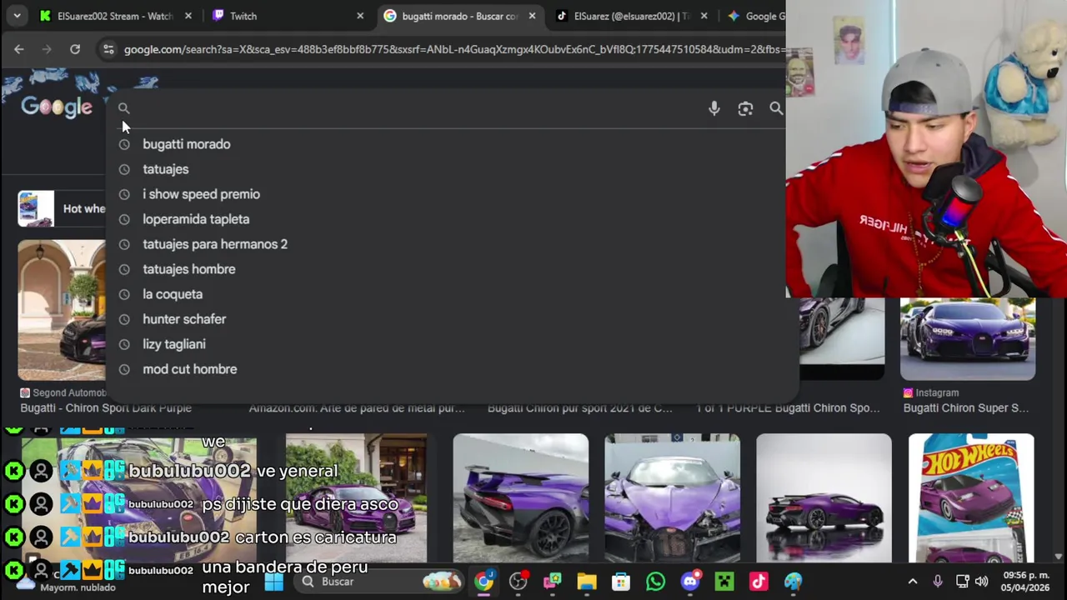Reload the current page
The image size is (1067, 600).
click(x=75, y=49)
